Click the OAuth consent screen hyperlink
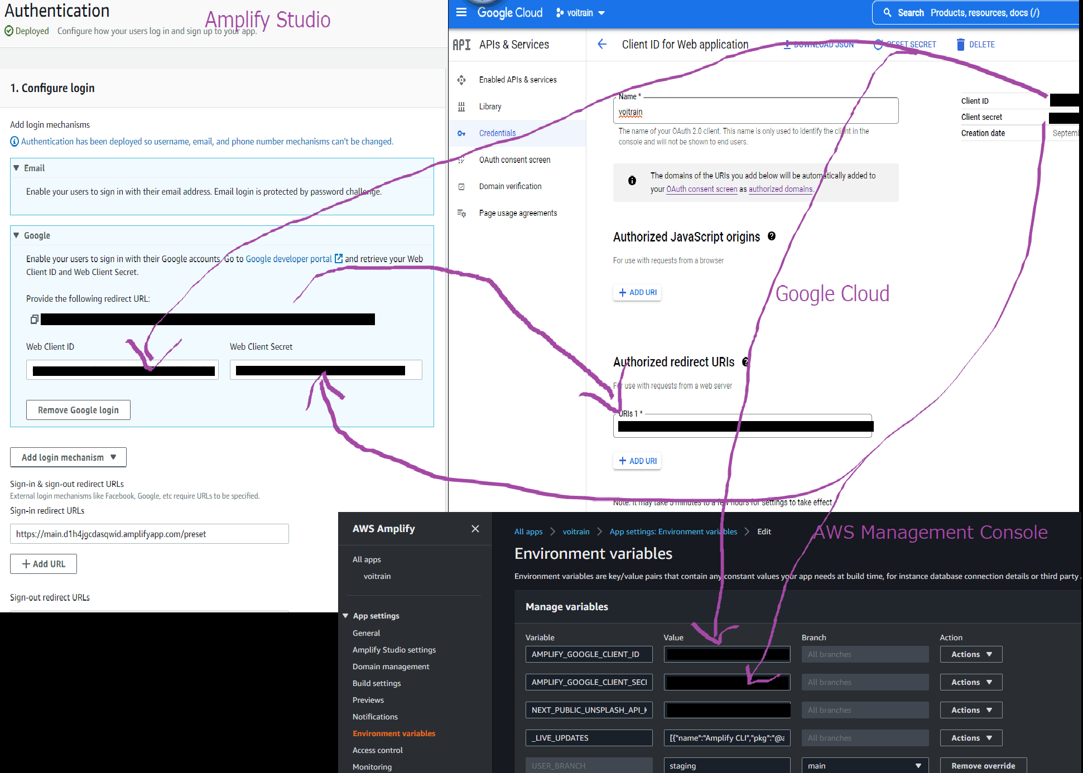The height and width of the screenshot is (773, 1083). point(701,189)
